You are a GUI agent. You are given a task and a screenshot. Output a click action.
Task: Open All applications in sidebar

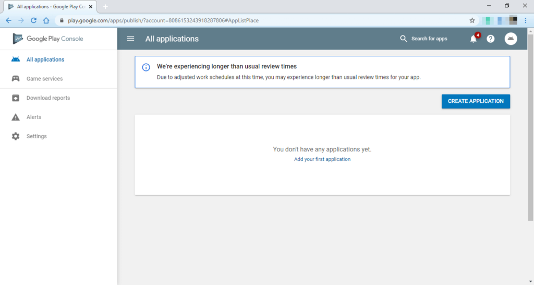(x=45, y=60)
